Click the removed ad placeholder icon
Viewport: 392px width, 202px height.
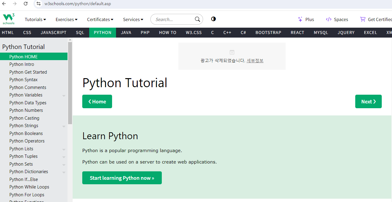(232, 52)
